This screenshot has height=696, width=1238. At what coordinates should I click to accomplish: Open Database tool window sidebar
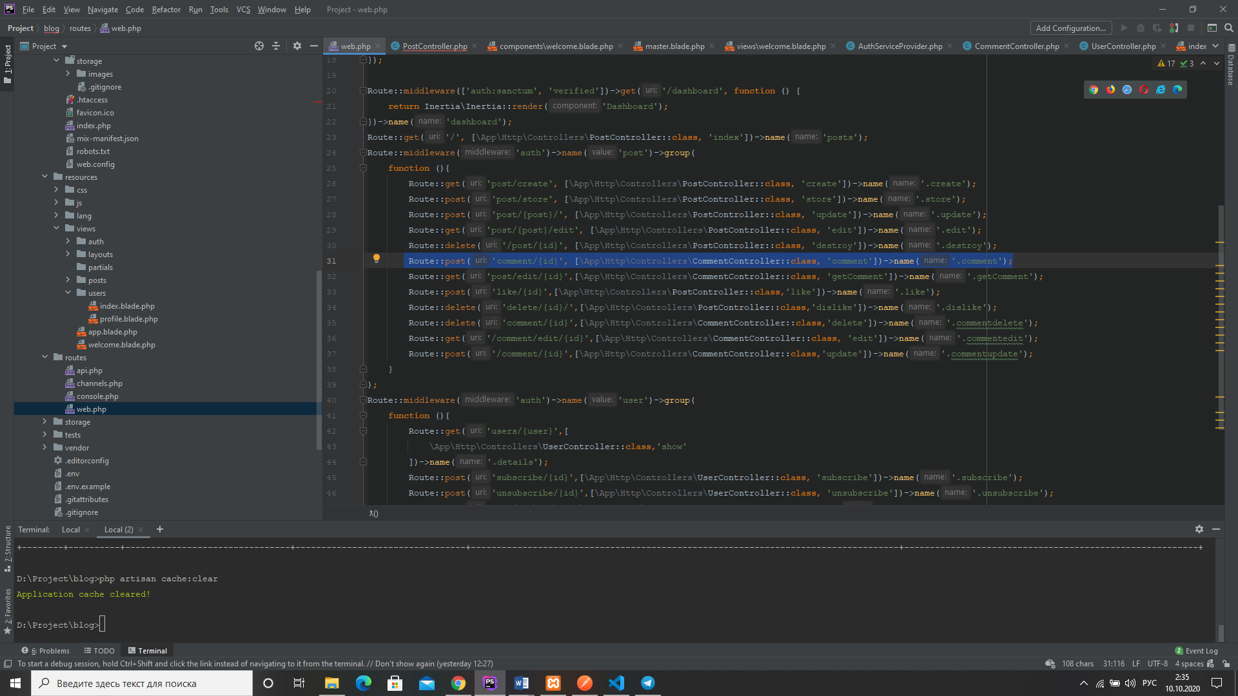tap(1231, 66)
